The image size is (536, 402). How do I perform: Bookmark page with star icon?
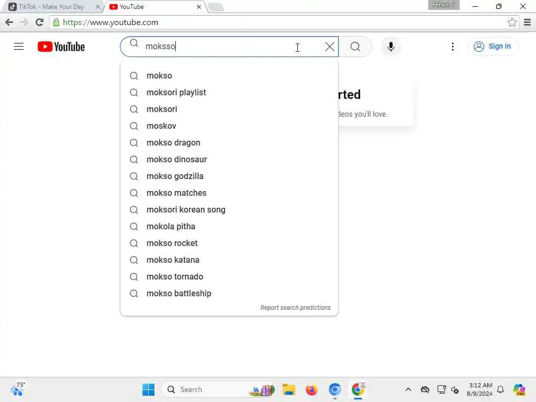point(512,22)
